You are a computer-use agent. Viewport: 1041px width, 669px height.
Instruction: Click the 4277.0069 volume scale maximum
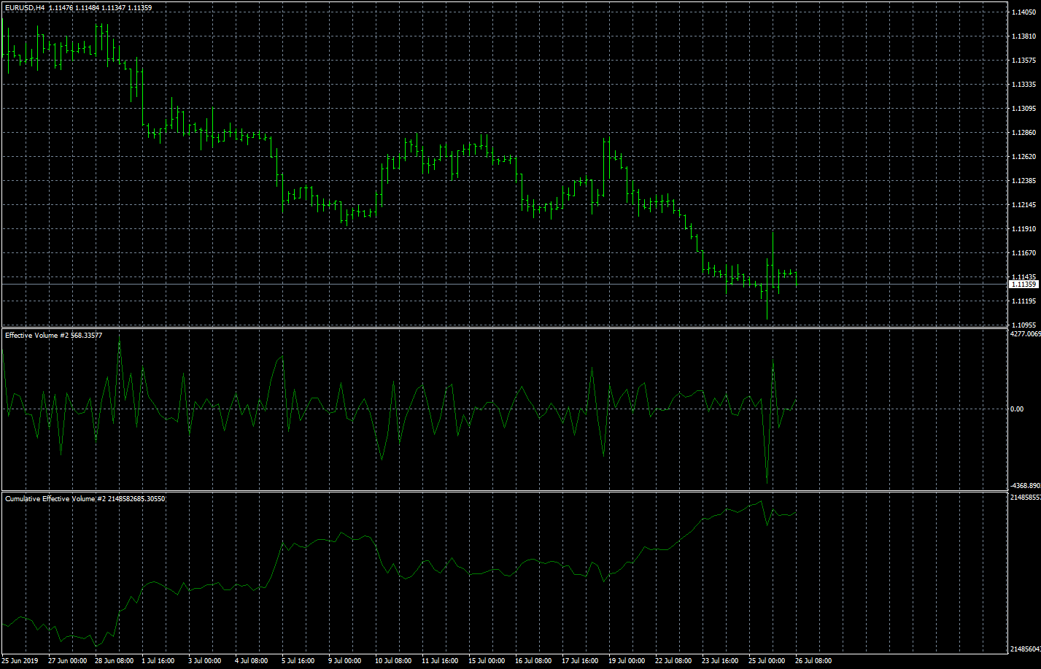1026,333
